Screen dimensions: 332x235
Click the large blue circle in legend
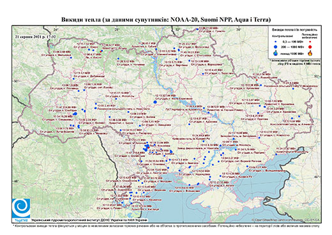pos(276,47)
